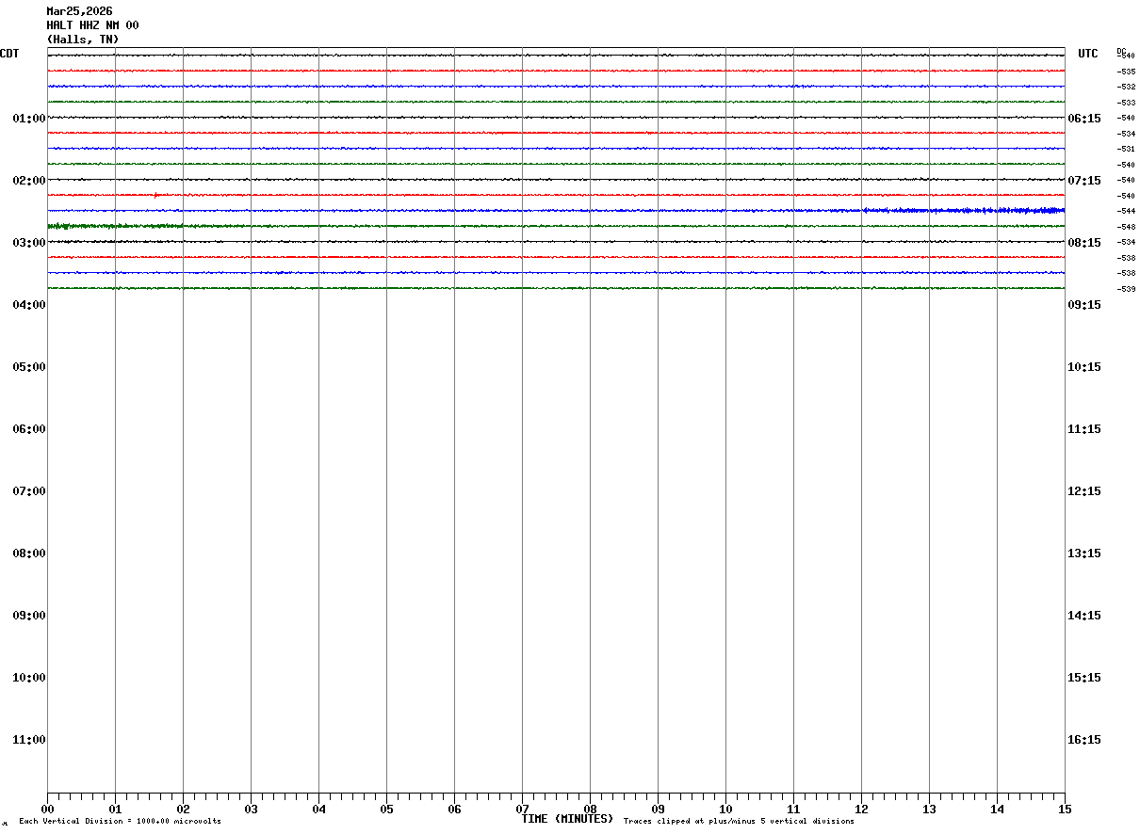The image size is (1140, 834).
Task: Click the DC offset value -544
Action: 1126,211
